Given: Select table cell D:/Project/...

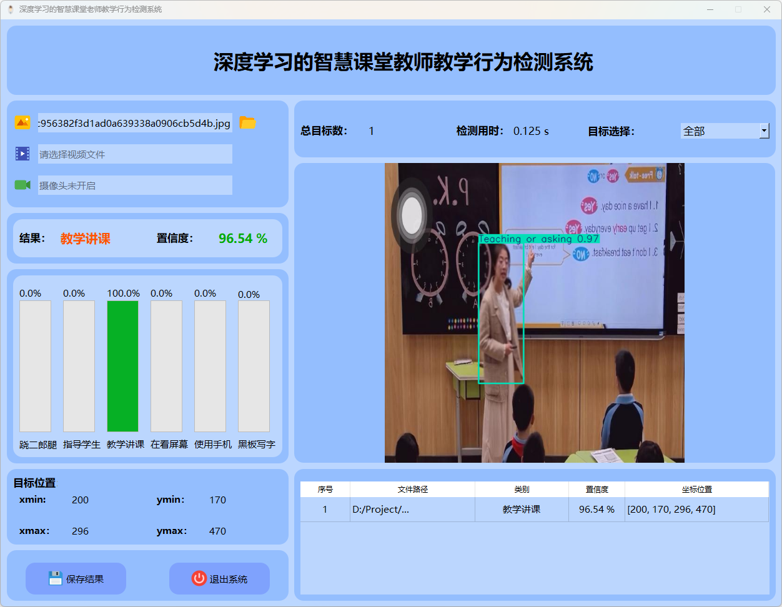Looking at the screenshot, I should (x=413, y=510).
